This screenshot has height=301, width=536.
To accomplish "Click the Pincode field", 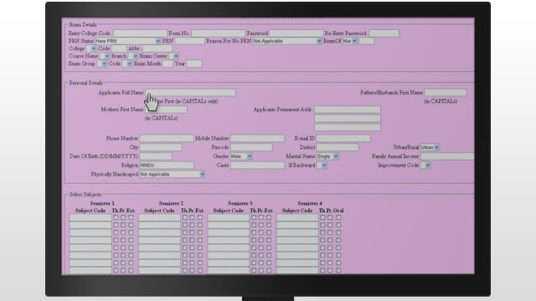I will click(x=251, y=147).
